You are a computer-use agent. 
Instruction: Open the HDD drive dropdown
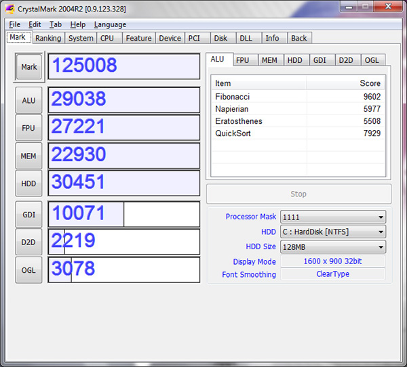click(333, 232)
